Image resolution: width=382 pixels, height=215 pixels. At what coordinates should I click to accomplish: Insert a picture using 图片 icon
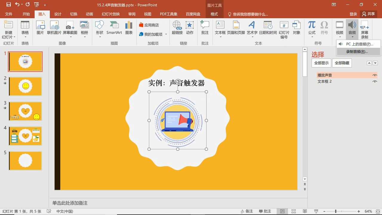(40, 28)
